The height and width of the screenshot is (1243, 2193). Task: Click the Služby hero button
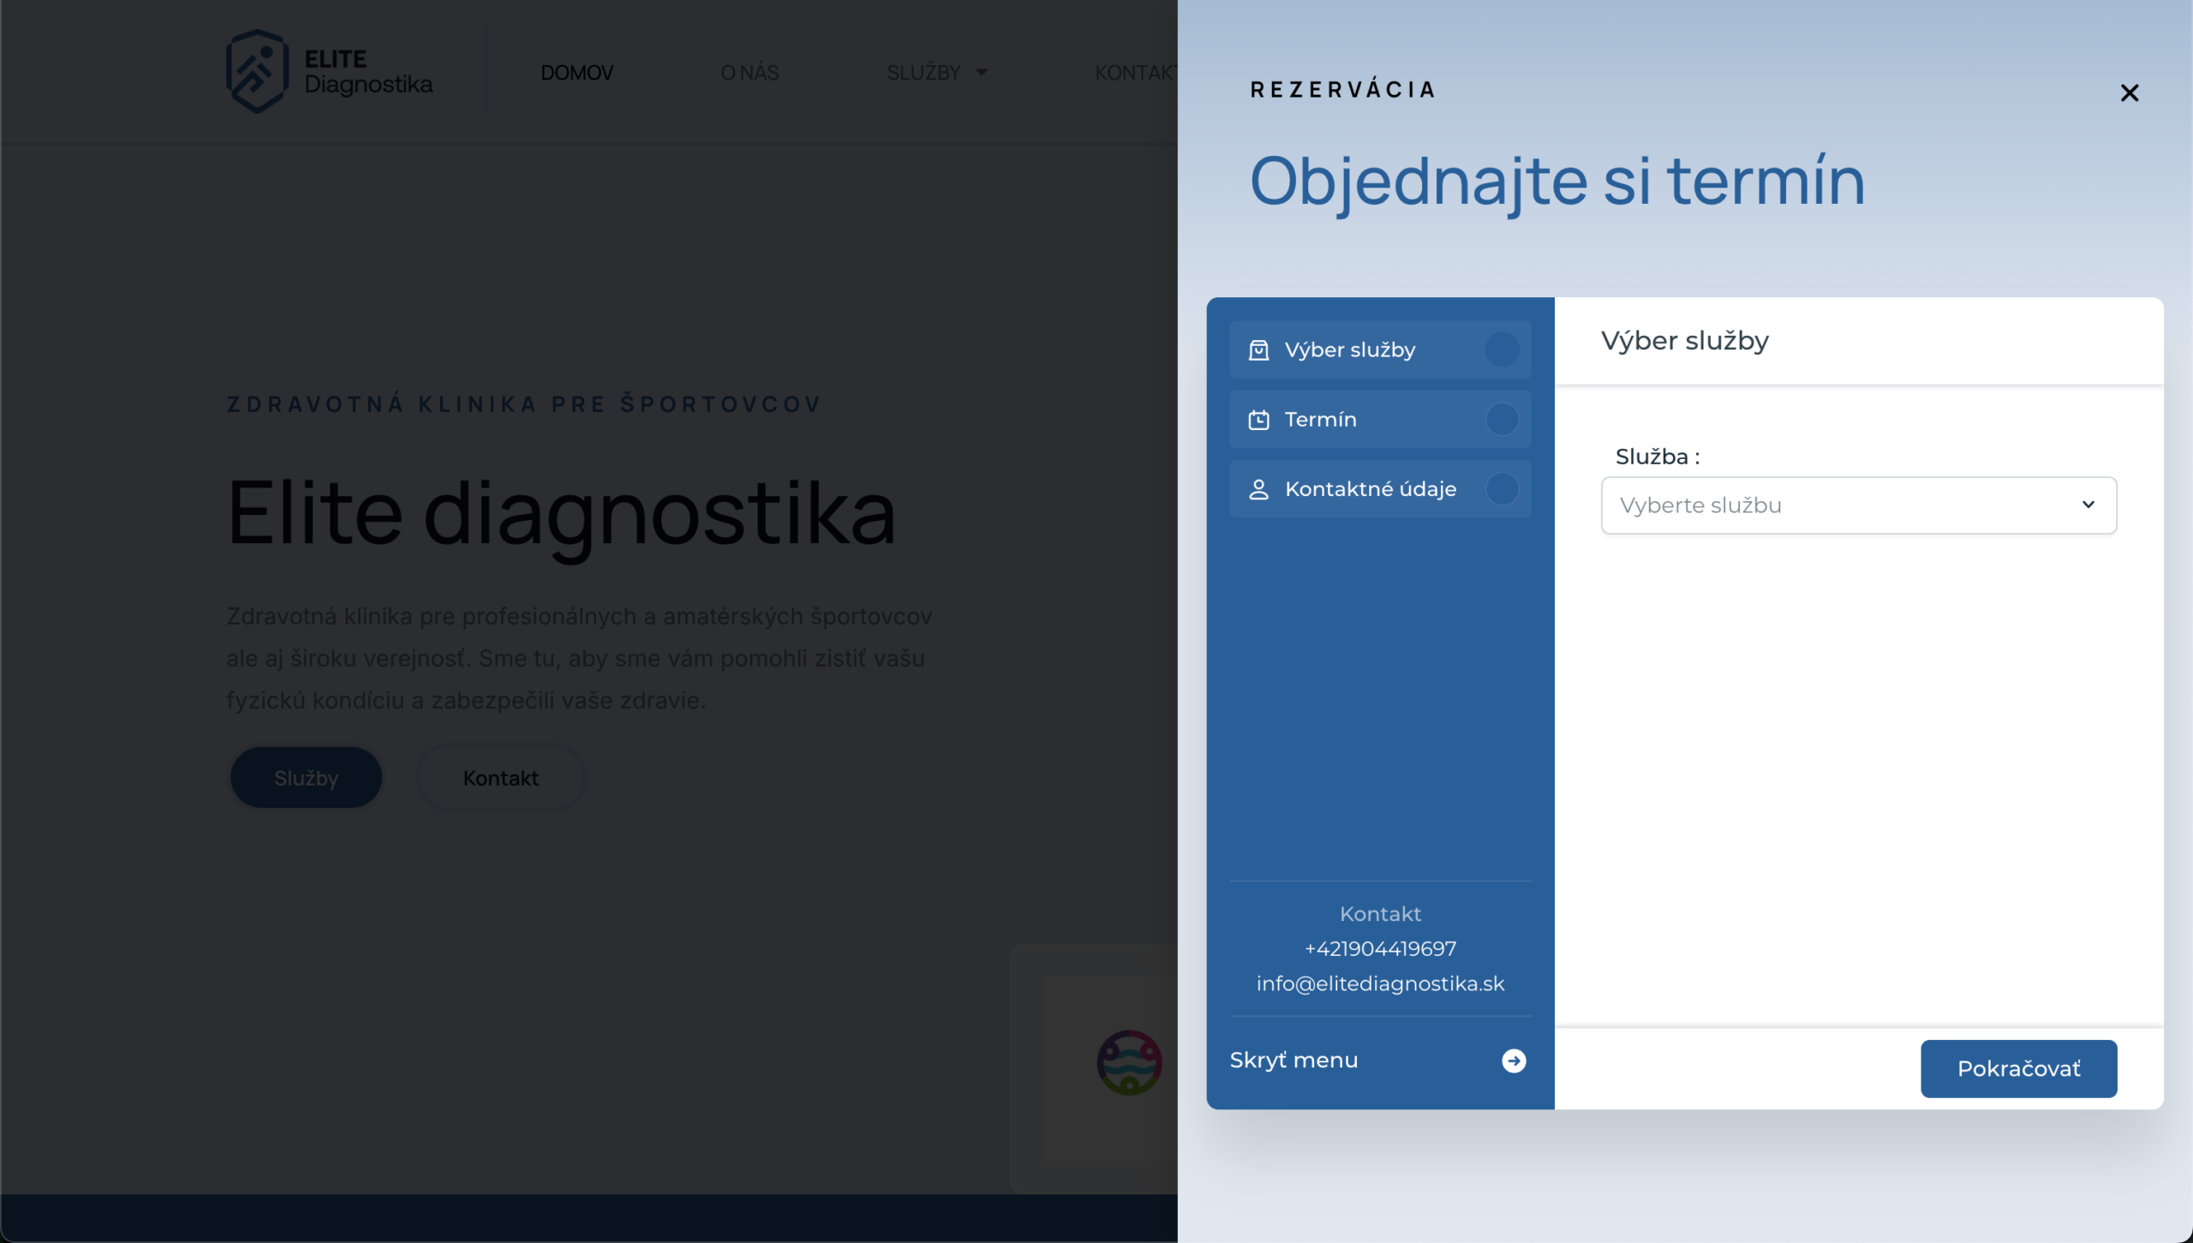[x=306, y=778]
